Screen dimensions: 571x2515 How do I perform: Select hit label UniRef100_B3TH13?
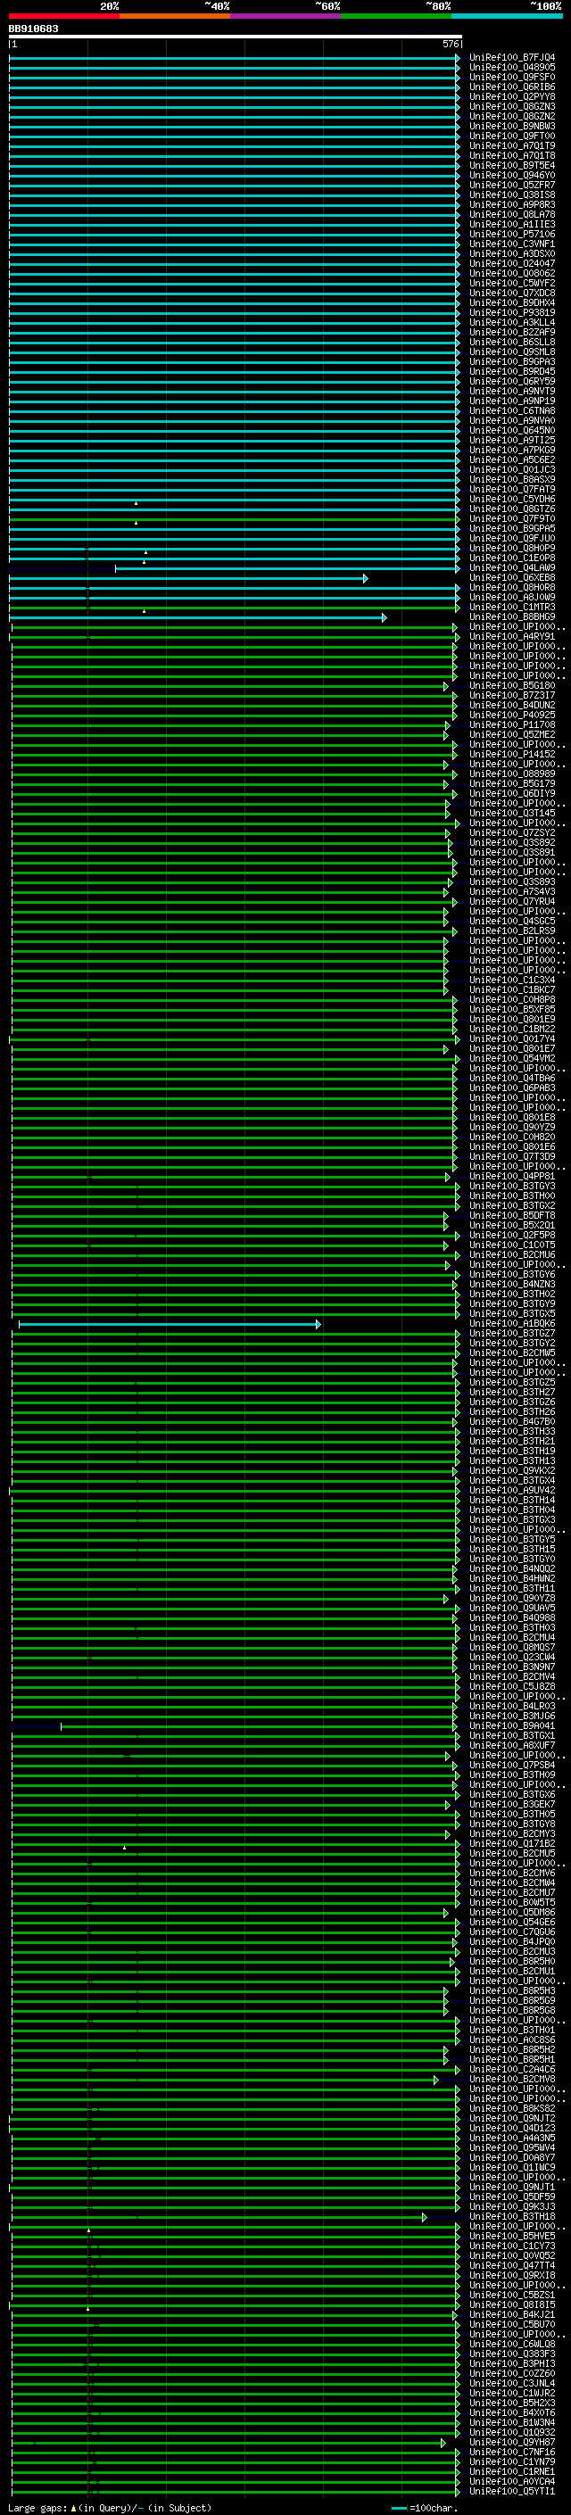click(511, 1460)
